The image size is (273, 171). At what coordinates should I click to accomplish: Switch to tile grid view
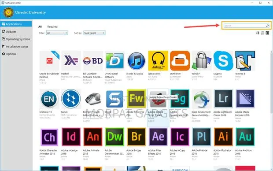point(267,33)
